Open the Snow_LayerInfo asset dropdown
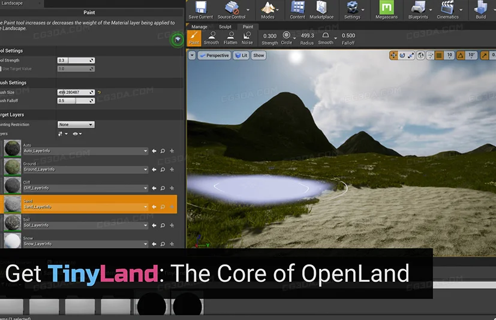Screen dimensions: 496x320 point(85,244)
